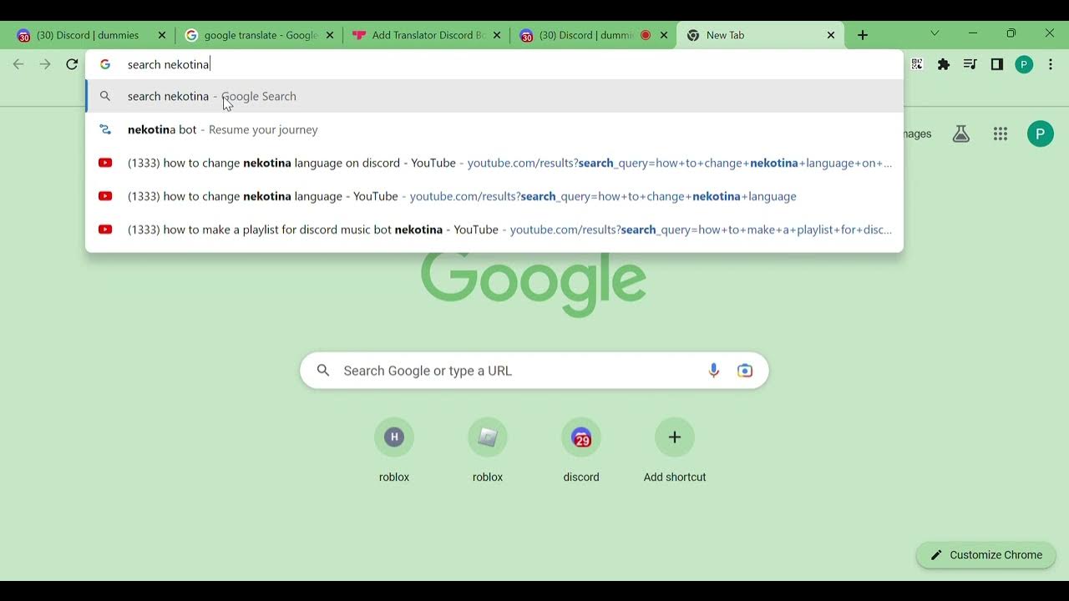The width and height of the screenshot is (1069, 601).
Task: Click the browser forward arrow
Action: [x=45, y=64]
